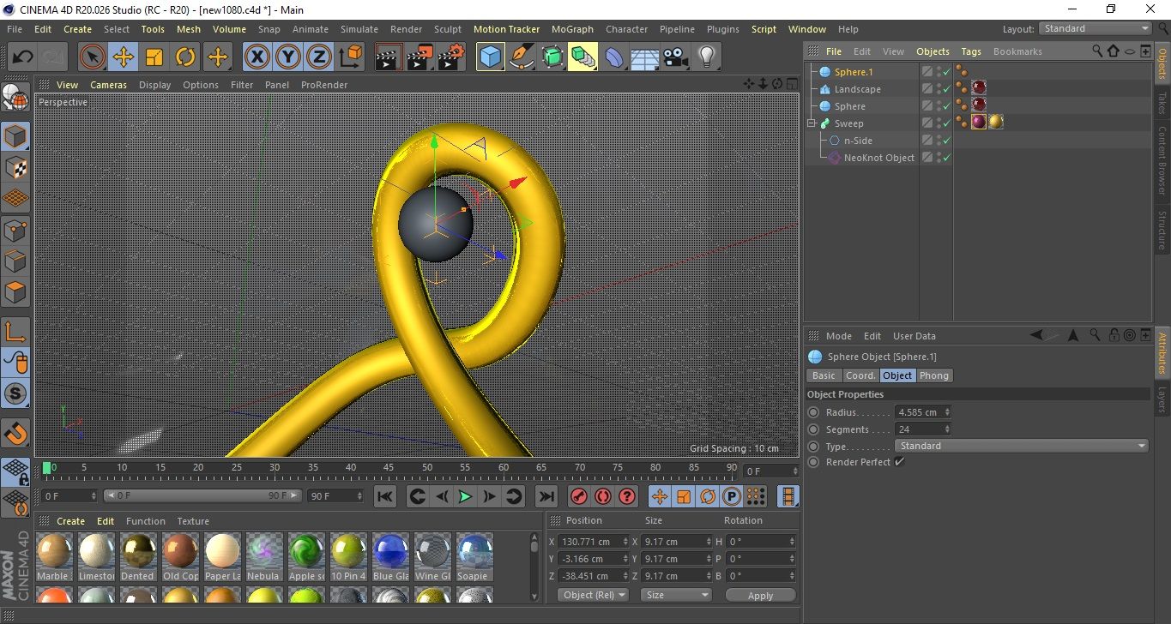Toggle Render Perfect checkbox
The height and width of the screenshot is (624, 1171).
coord(899,462)
